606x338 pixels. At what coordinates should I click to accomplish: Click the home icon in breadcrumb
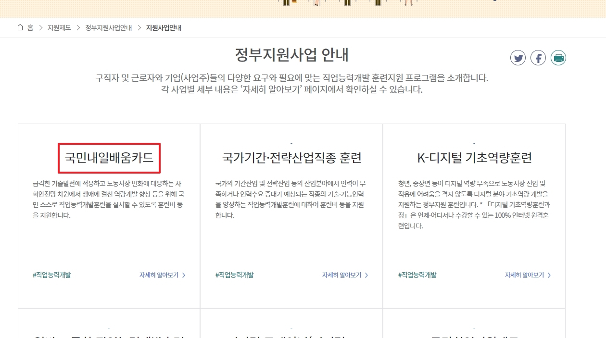point(20,27)
